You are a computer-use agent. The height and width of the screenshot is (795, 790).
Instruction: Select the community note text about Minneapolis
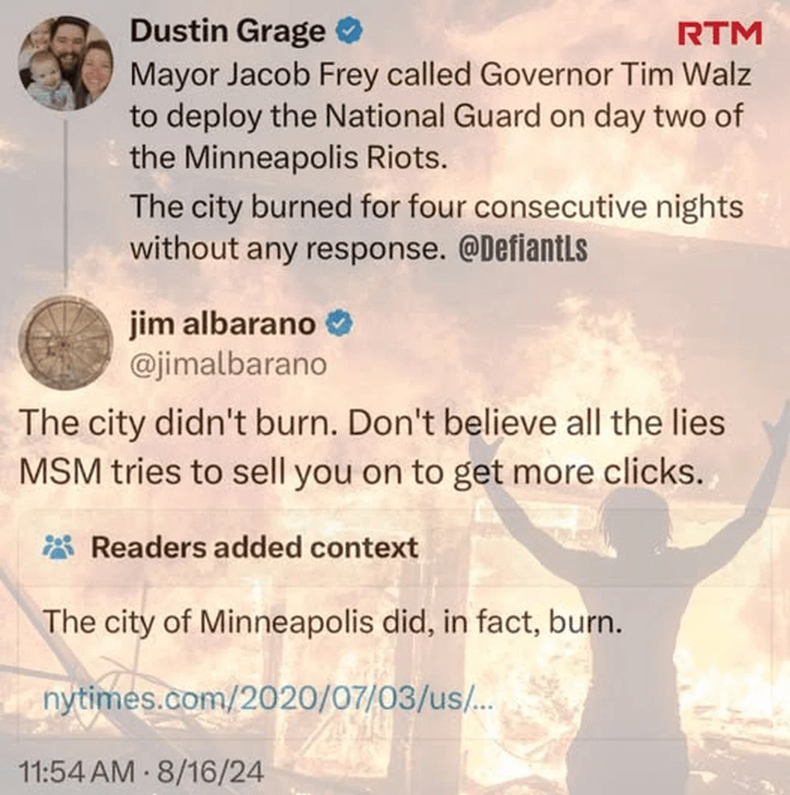332,622
